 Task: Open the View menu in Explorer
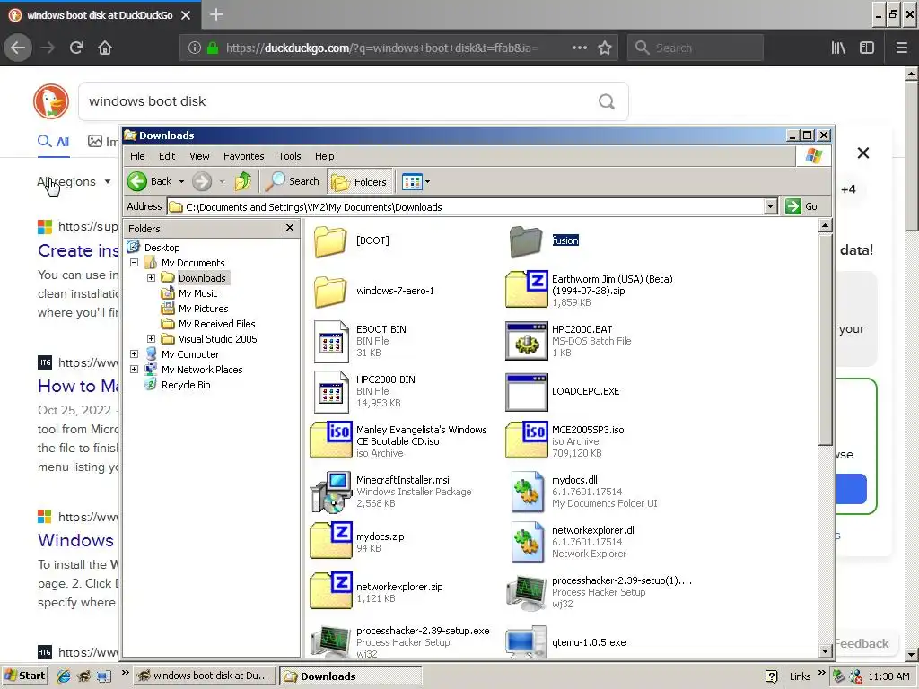(x=199, y=156)
